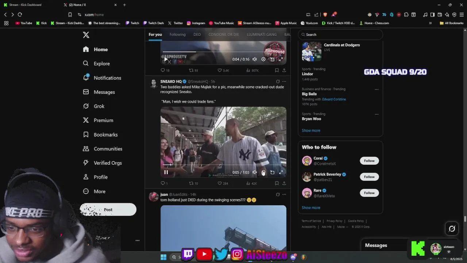
Task: Open the CONDONE OR DIE tab
Action: (224, 34)
